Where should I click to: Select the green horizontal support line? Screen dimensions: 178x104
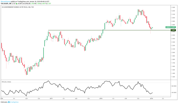[109, 30]
